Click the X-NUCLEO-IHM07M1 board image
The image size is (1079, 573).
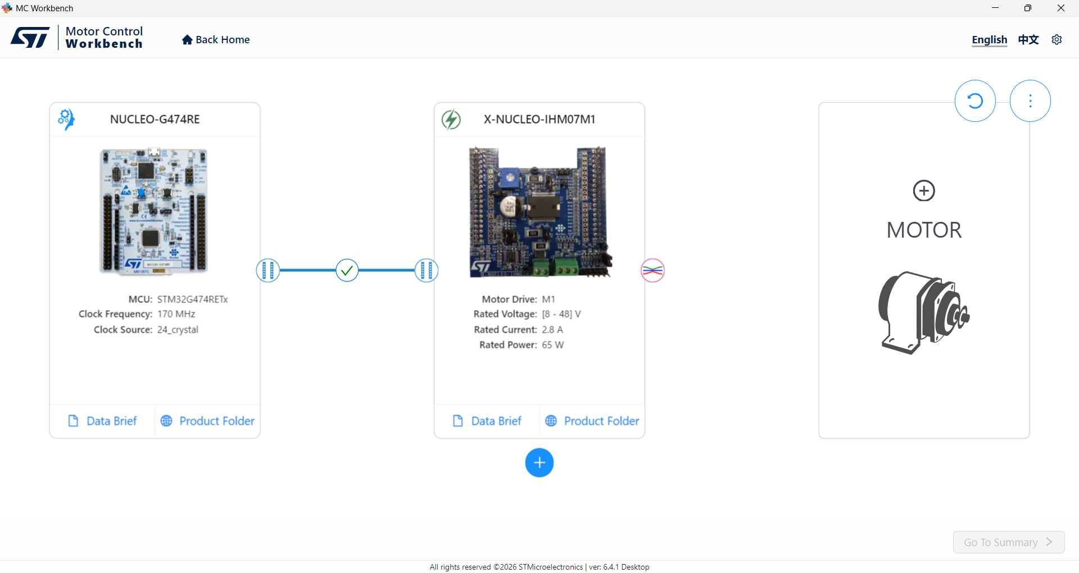pos(541,212)
